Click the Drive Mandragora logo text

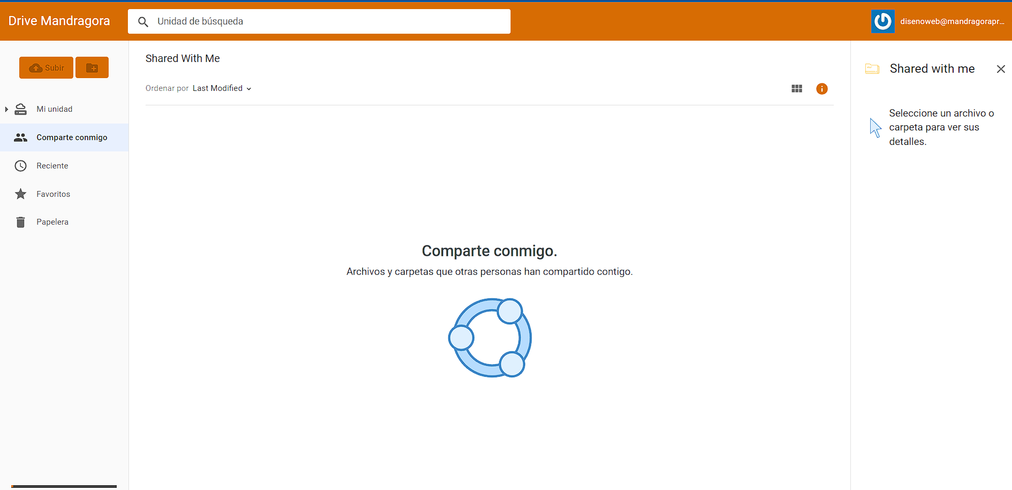pos(59,21)
